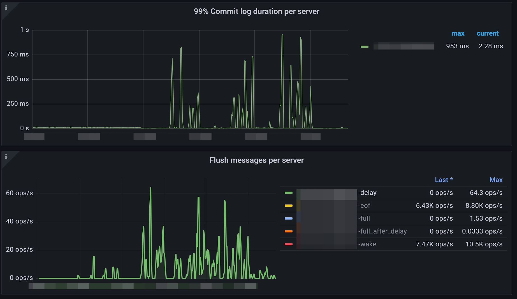
Task: Open the Flush messages panel title menu
Action: tap(256, 160)
